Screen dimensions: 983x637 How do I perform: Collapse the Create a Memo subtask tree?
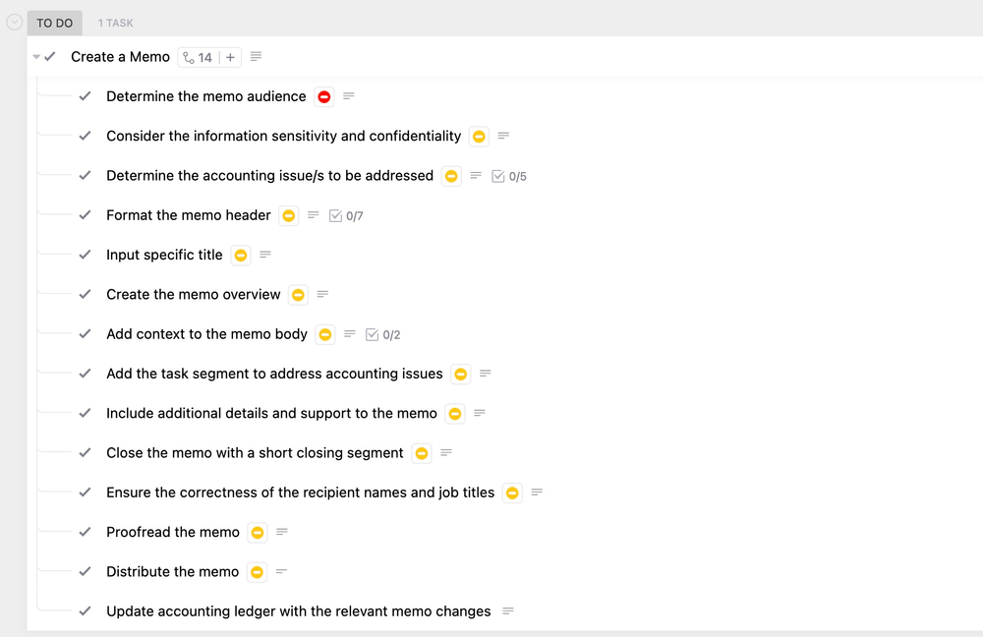pyautogui.click(x=36, y=57)
